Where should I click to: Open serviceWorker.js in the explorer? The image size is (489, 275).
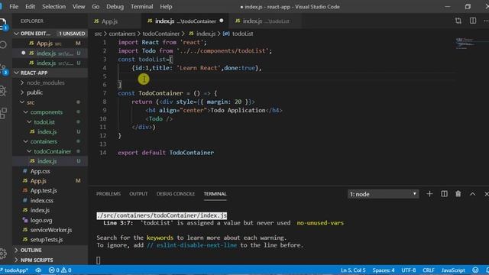coord(51,230)
